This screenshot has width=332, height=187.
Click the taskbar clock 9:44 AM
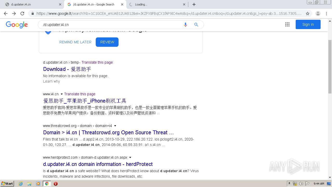[x=319, y=184]
